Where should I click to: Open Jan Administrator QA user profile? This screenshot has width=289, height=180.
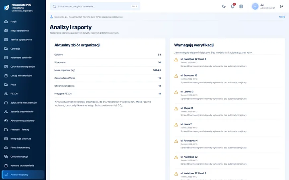click(264, 6)
